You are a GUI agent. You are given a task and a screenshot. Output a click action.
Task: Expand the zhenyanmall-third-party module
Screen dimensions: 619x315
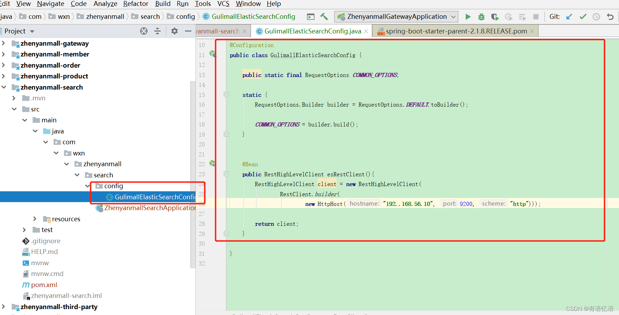coord(3,307)
